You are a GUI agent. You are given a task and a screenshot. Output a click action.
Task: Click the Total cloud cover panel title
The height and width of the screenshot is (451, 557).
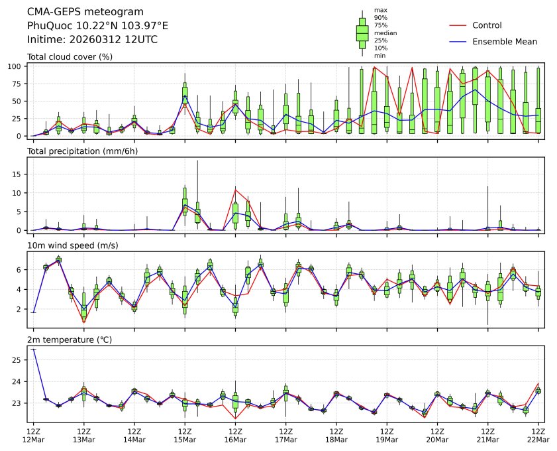point(70,56)
